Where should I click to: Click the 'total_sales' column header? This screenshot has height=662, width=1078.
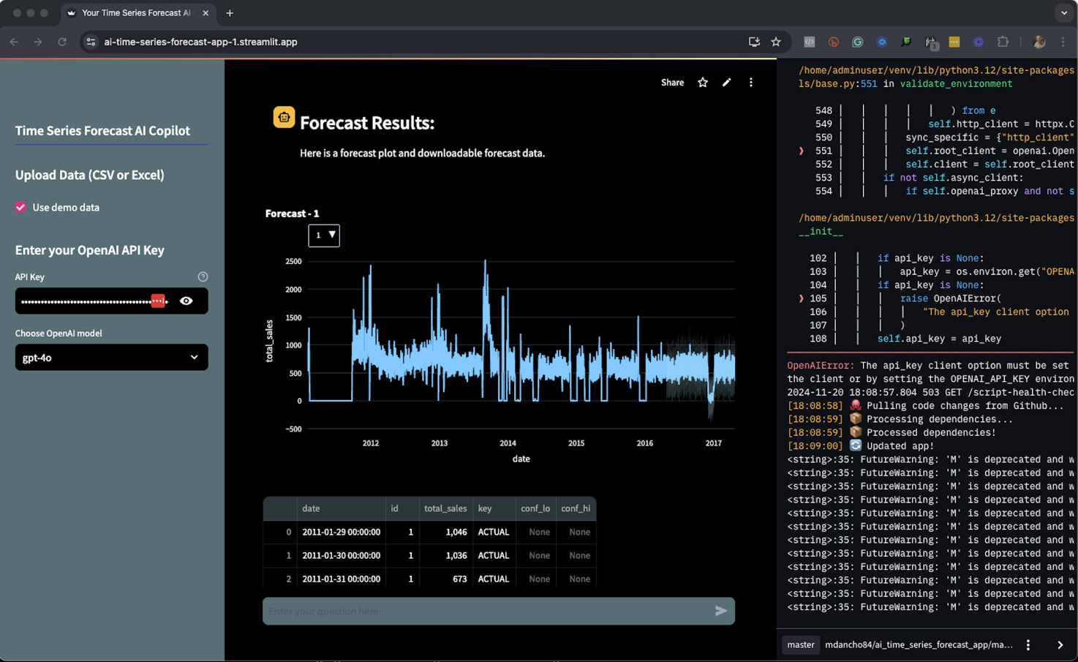point(445,508)
